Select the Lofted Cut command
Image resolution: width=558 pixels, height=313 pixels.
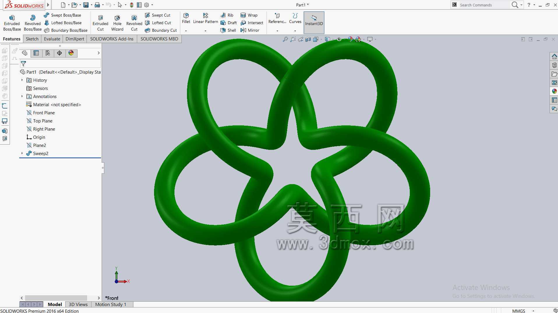[x=158, y=23]
